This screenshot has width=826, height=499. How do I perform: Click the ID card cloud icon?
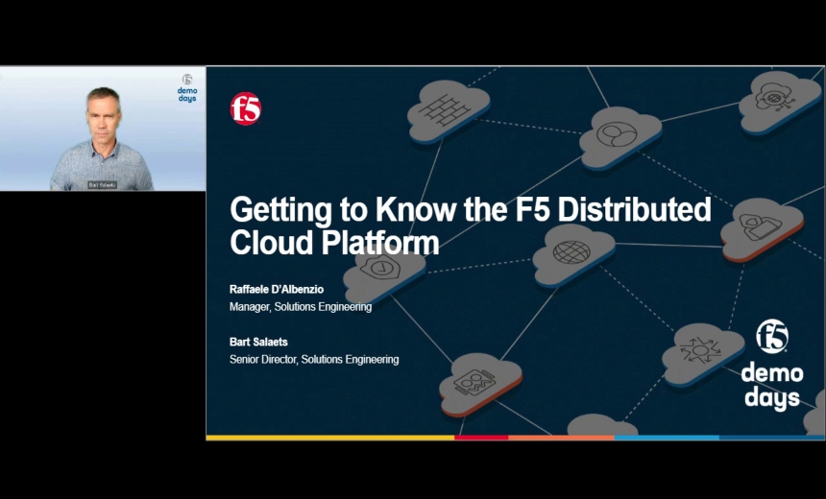pyautogui.click(x=474, y=381)
